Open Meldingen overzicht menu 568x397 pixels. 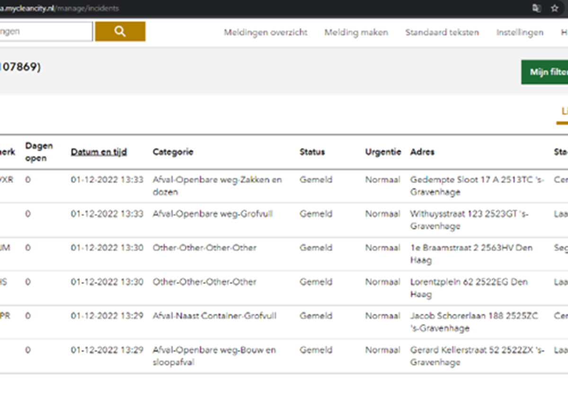pos(266,33)
